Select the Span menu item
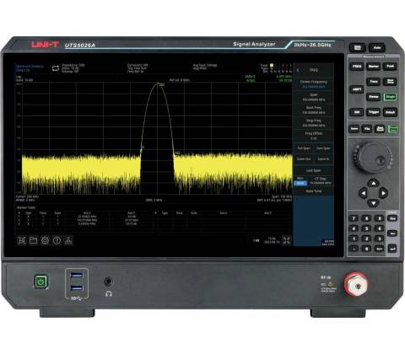Image resolution: width=405 pixels, height=354 pixels. (x=314, y=97)
